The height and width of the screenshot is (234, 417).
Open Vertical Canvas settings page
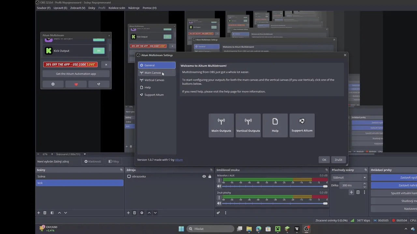click(x=157, y=80)
